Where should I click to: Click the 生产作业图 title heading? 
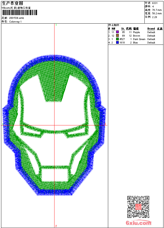click(12, 3)
